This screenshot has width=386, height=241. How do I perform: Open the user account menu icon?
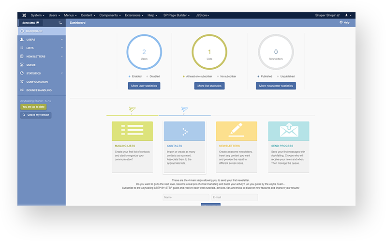[347, 15]
